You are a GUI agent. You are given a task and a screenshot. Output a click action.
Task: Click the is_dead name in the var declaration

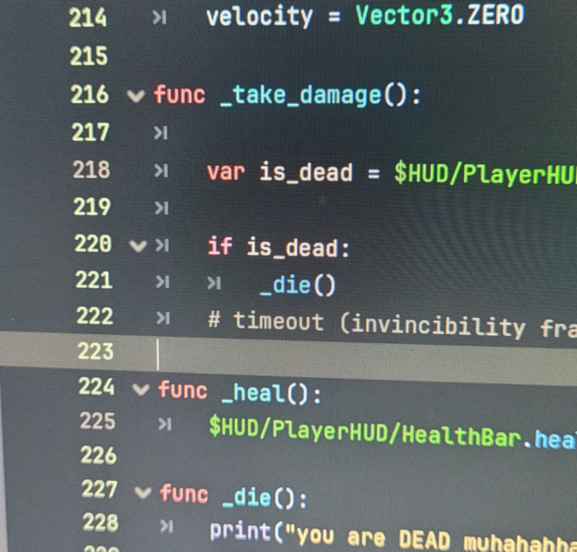[305, 172]
